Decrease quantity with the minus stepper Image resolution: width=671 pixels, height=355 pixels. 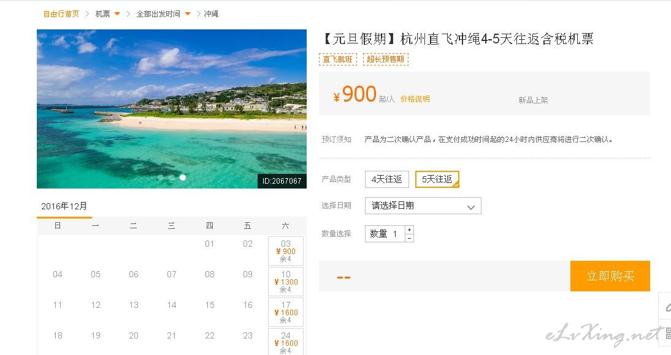(x=410, y=238)
